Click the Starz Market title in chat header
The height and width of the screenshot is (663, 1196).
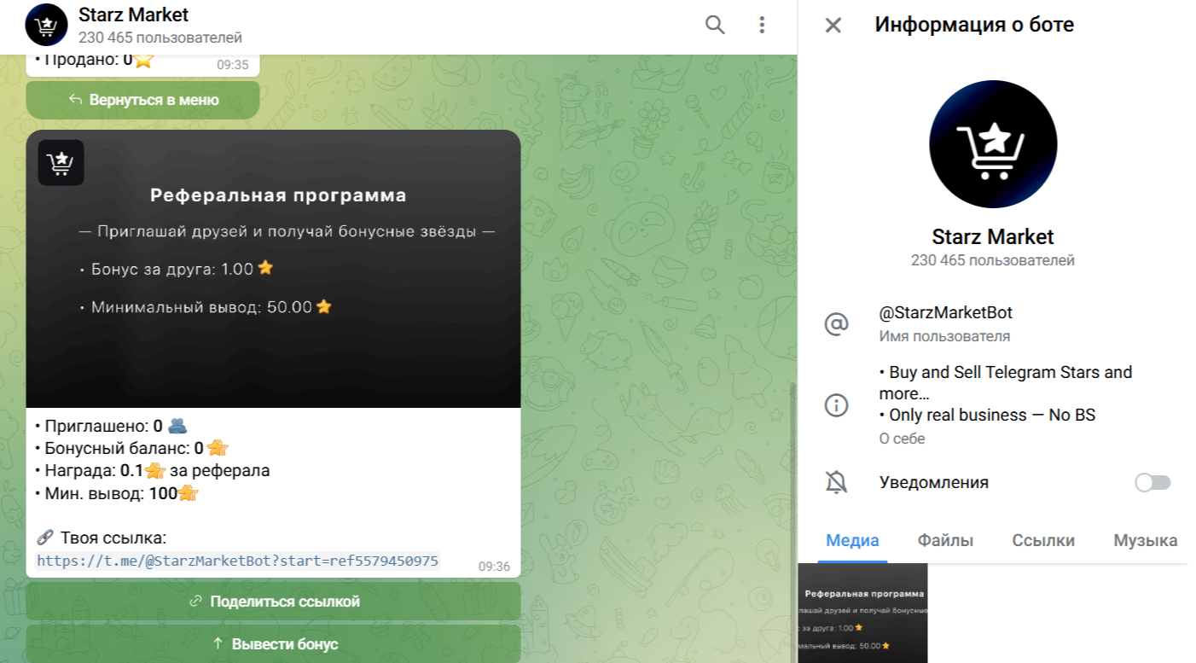(x=134, y=15)
